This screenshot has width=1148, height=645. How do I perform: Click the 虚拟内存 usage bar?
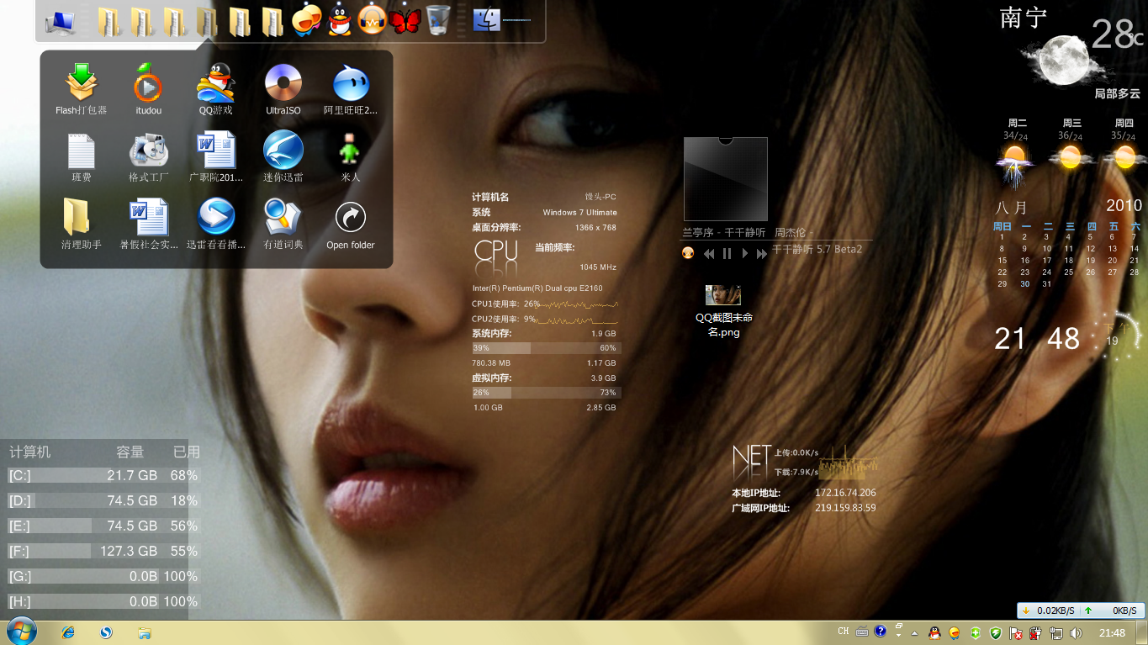[546, 392]
